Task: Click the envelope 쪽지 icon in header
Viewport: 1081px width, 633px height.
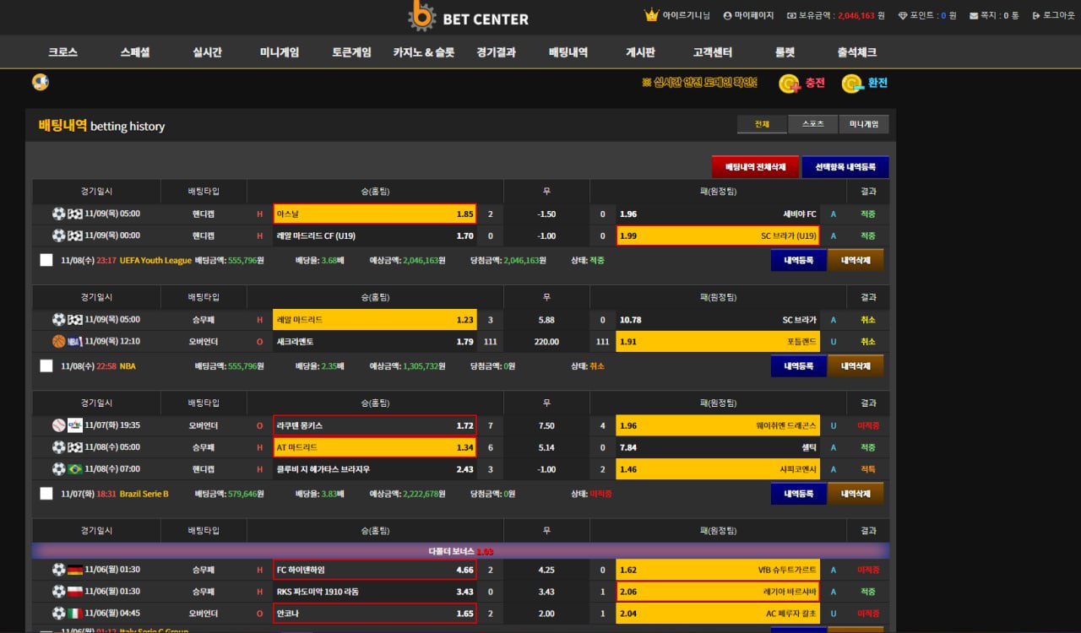Action: coord(974,16)
